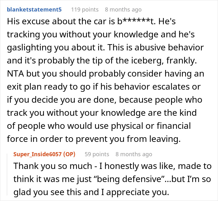Image resolution: width=218 pixels, height=201 pixels.
Task: Click the 119 points score
Action: coord(85,9)
